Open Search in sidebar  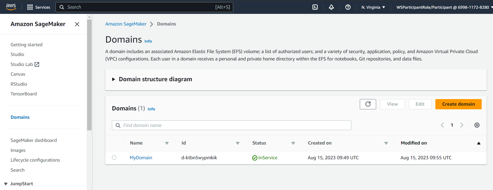click(17, 170)
